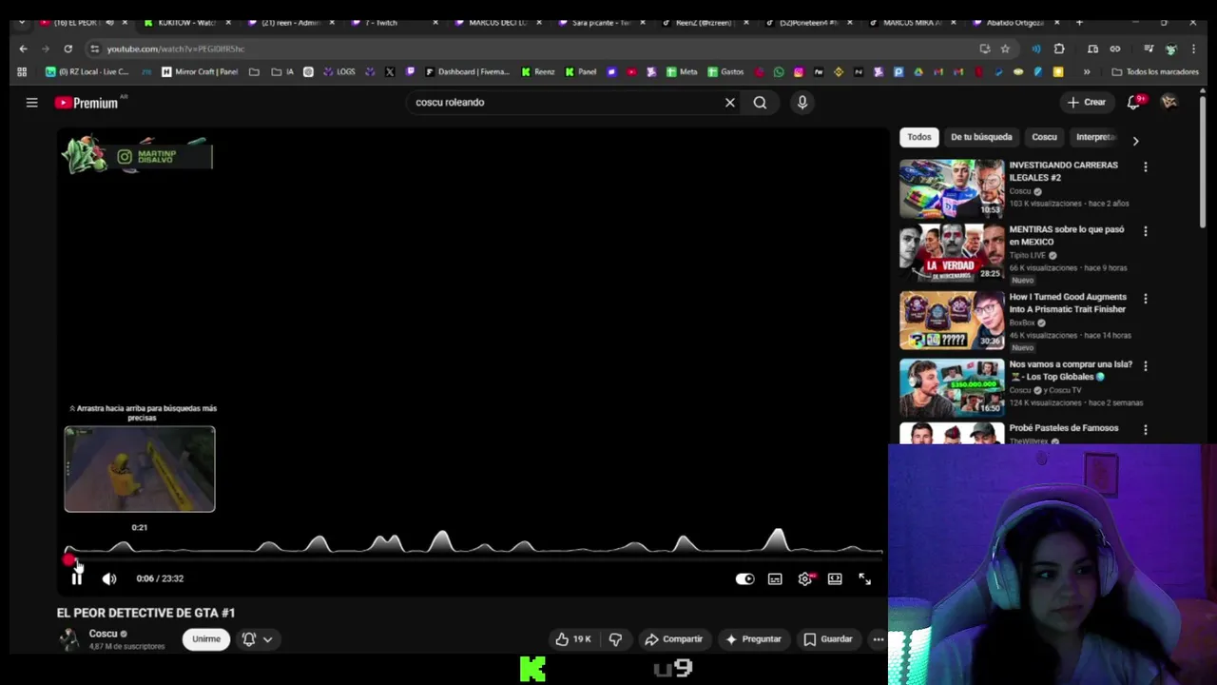Open the 'Dashboard | Fivema...' bookmark
The image size is (1217, 685).
pyautogui.click(x=468, y=71)
